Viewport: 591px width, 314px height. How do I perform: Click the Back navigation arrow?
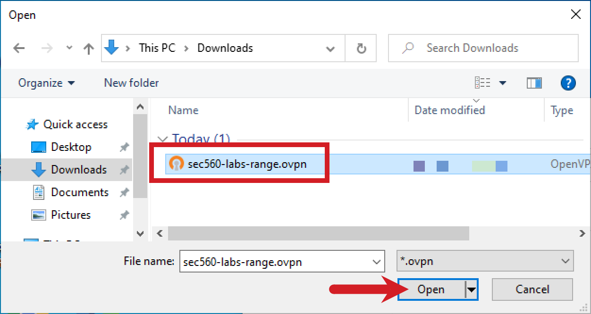[19, 48]
